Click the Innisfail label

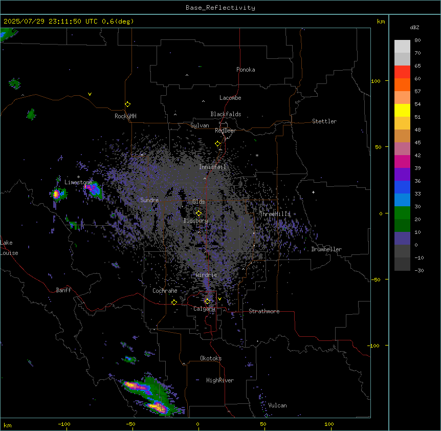coord(213,167)
